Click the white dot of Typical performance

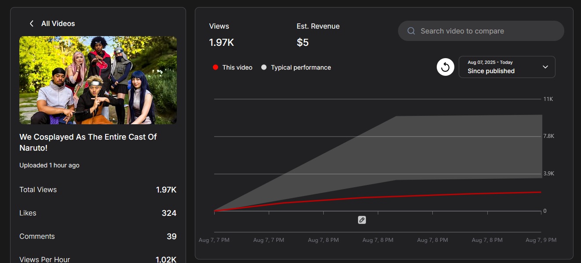(x=263, y=67)
